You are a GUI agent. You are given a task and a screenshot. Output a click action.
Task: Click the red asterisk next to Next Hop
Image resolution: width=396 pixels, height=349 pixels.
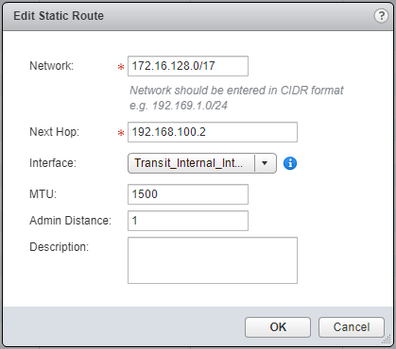[121, 133]
